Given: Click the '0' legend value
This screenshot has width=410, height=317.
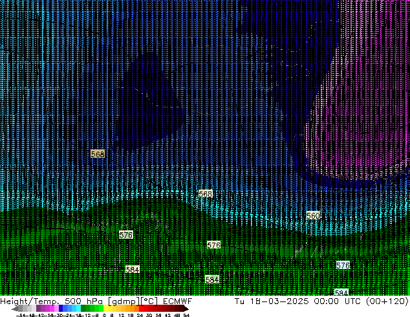Looking at the screenshot, I should (104, 315).
